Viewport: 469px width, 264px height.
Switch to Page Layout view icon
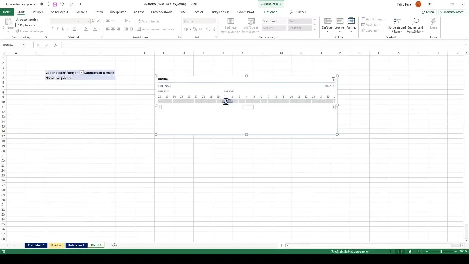click(x=410, y=252)
